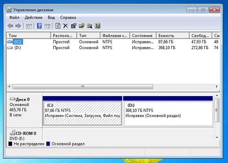The width and height of the screenshot is (228, 163).
Task: Sort by the Состояние column header
Action: click(x=143, y=36)
